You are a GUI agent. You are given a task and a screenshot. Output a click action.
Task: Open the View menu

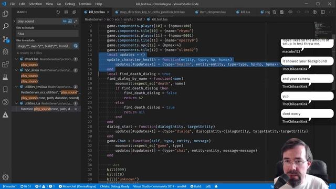point(49,4)
